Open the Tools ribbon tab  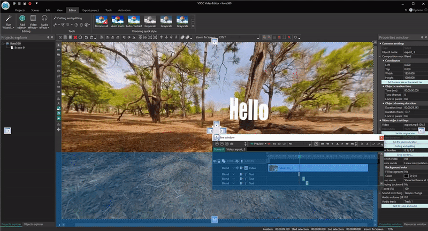pyautogui.click(x=109, y=10)
